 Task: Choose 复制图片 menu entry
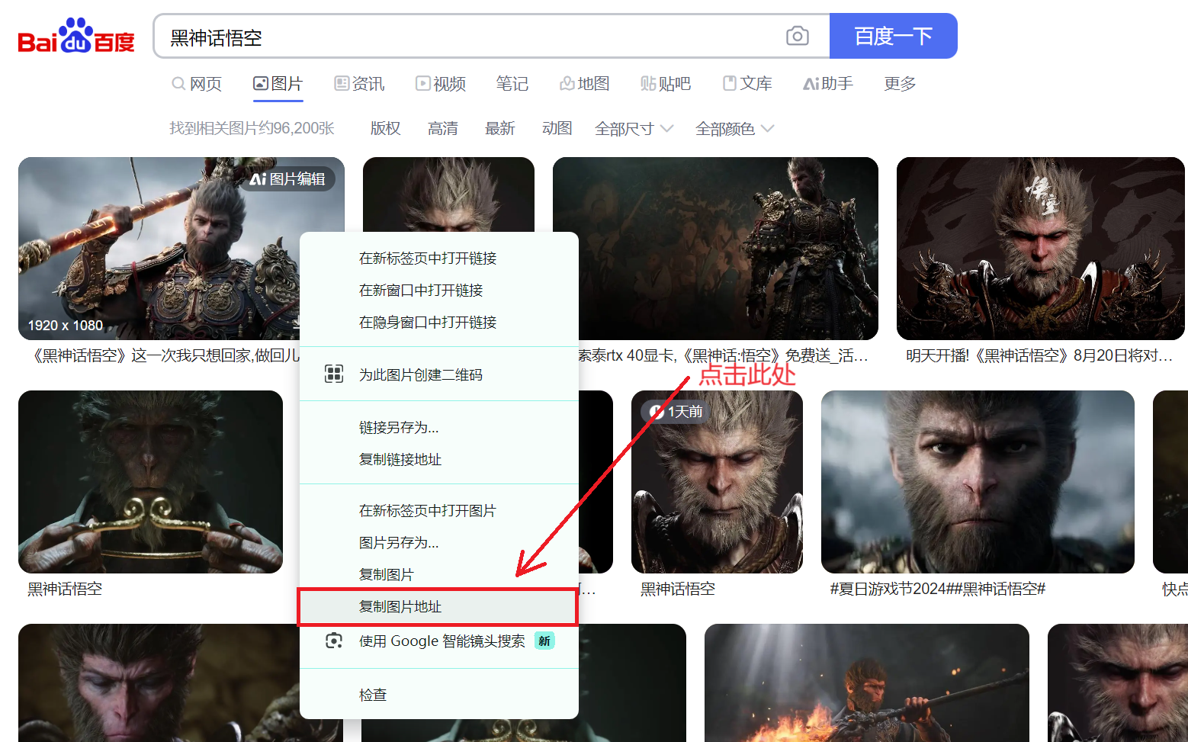[x=439, y=575]
